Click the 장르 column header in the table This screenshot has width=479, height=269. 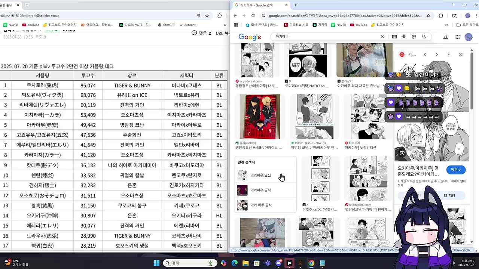[x=132, y=75]
